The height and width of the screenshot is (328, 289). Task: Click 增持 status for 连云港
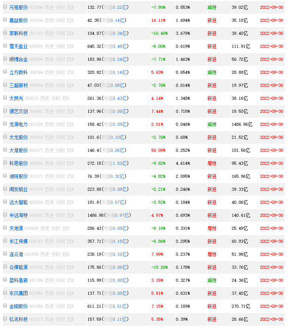pyautogui.click(x=212, y=254)
